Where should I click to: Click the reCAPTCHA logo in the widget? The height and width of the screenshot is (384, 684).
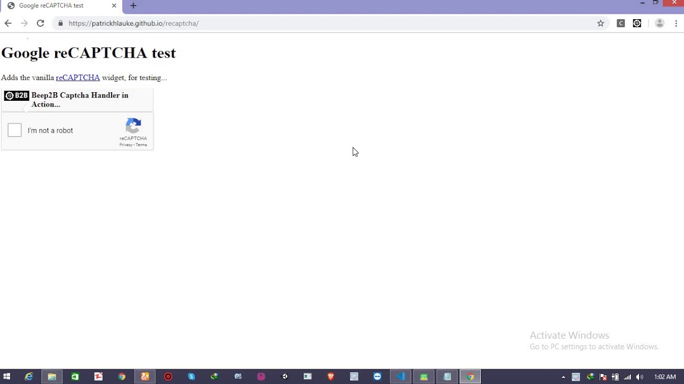133,126
